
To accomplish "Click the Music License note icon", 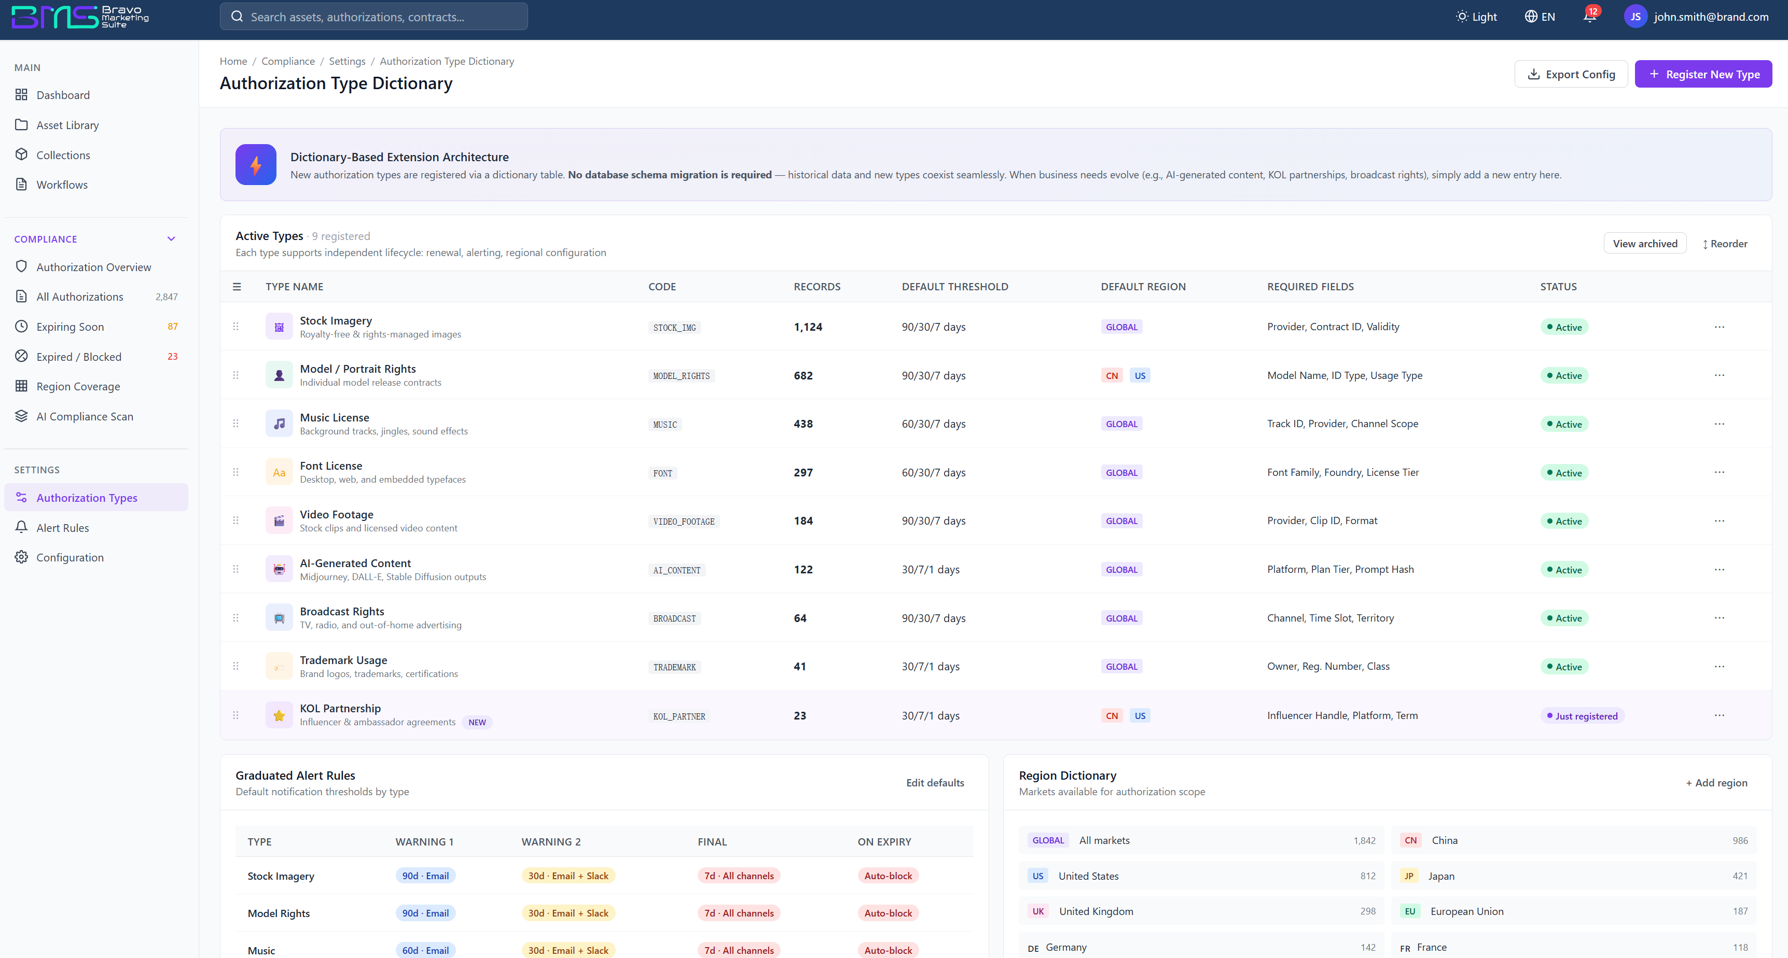I will [x=279, y=424].
